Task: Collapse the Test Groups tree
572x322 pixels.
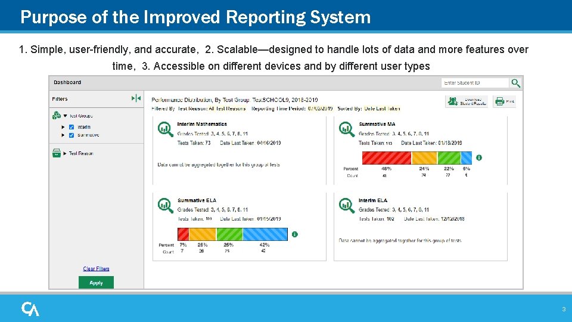Action: click(66, 116)
